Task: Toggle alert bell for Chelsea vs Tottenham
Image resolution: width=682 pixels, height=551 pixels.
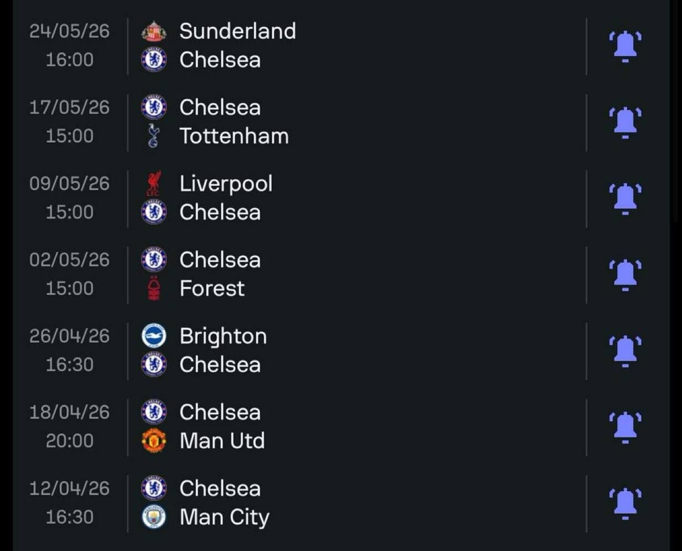Action: [x=625, y=123]
